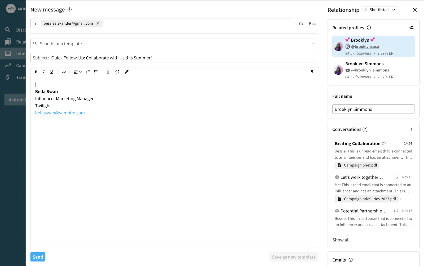Insert a bulleted list
This screenshot has width=424, height=266.
(x=96, y=72)
